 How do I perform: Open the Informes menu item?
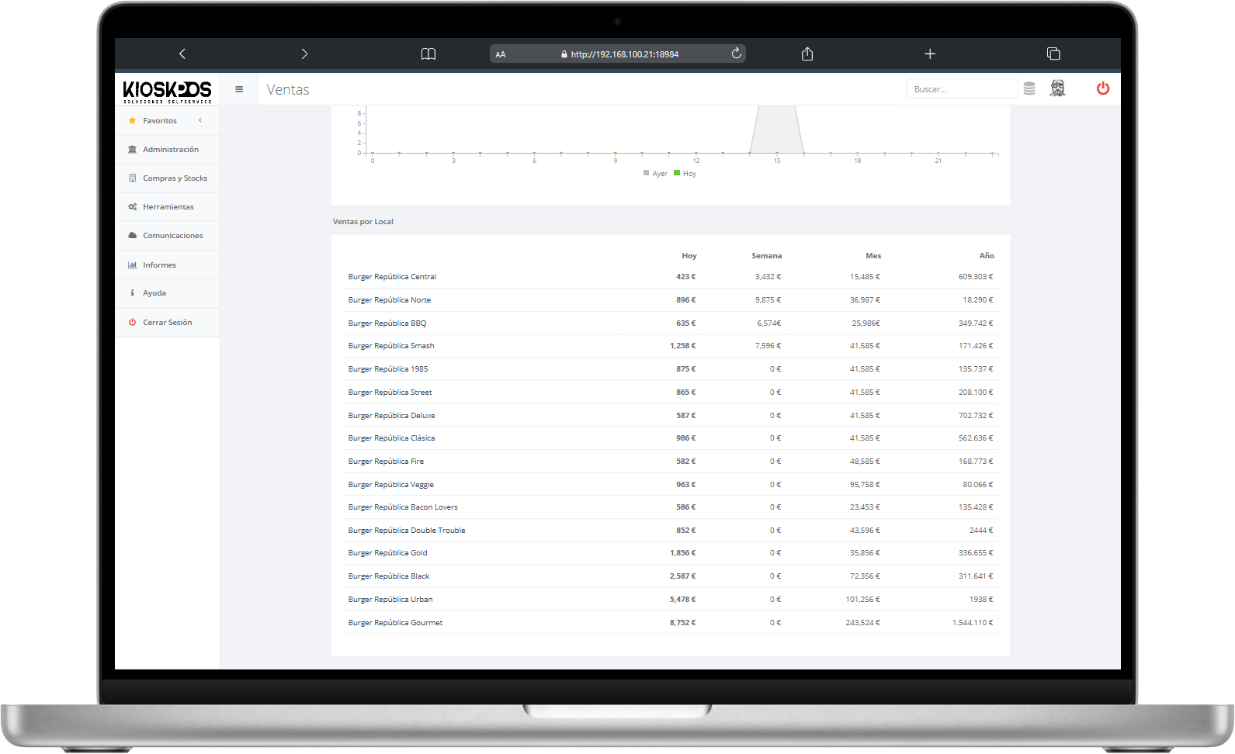[159, 265]
